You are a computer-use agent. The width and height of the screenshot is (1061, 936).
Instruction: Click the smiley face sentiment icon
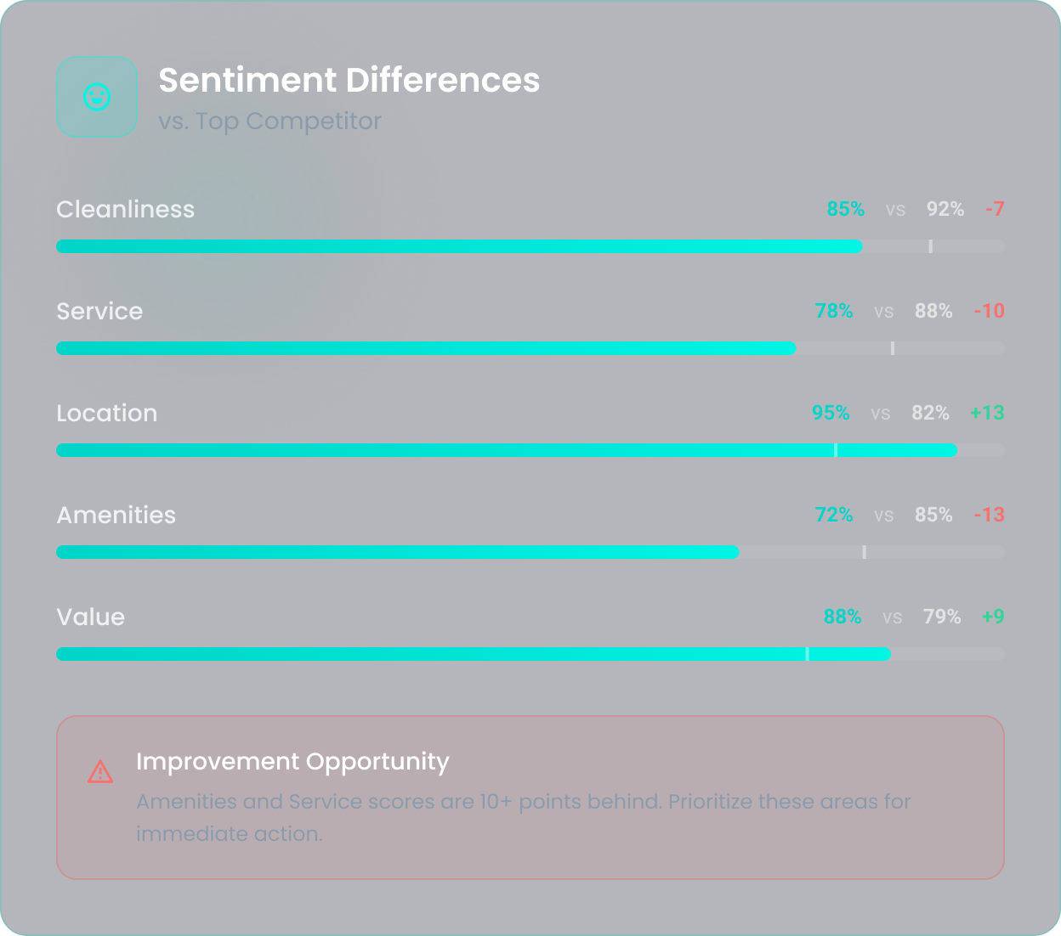(x=96, y=96)
